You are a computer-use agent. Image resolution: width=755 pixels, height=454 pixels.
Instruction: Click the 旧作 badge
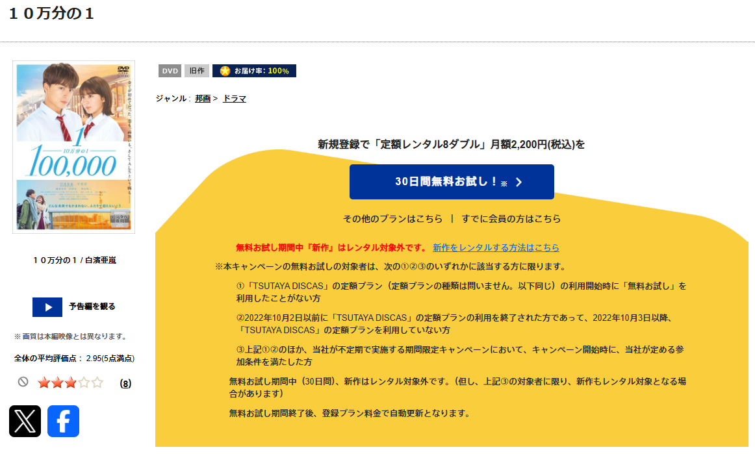pyautogui.click(x=197, y=71)
